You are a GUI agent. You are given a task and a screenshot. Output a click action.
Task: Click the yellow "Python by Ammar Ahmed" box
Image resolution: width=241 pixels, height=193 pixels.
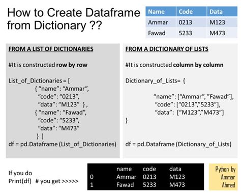(x=223, y=177)
